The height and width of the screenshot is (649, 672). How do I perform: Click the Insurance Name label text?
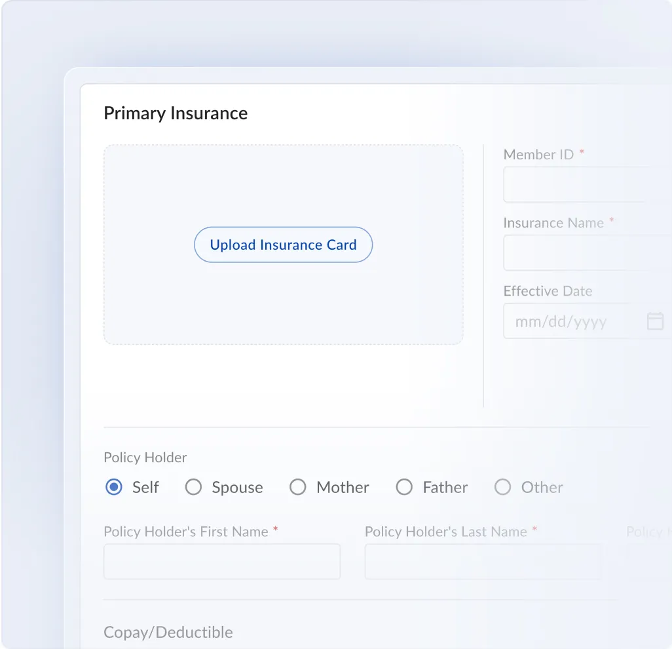[553, 223]
